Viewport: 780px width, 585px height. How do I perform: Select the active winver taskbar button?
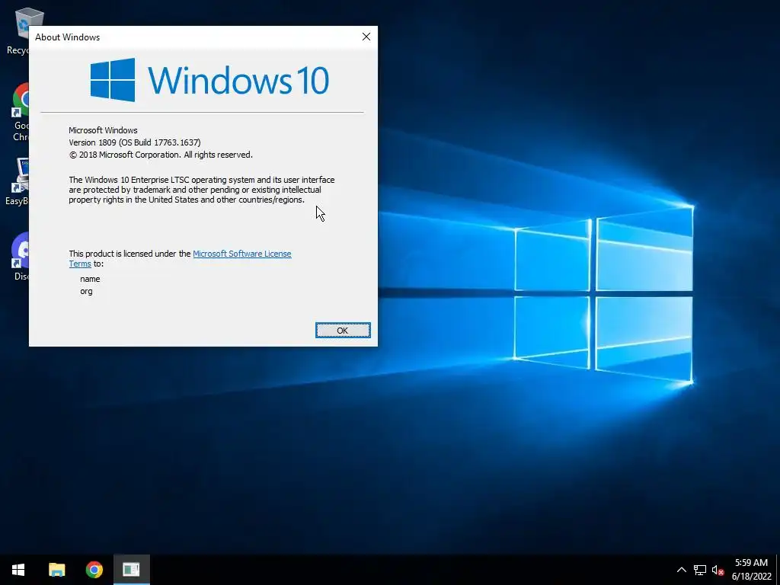coord(131,570)
